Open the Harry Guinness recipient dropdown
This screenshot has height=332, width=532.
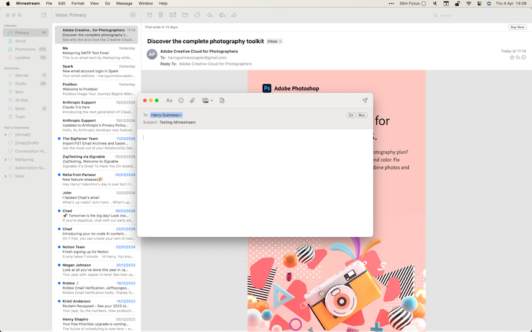tap(166, 115)
